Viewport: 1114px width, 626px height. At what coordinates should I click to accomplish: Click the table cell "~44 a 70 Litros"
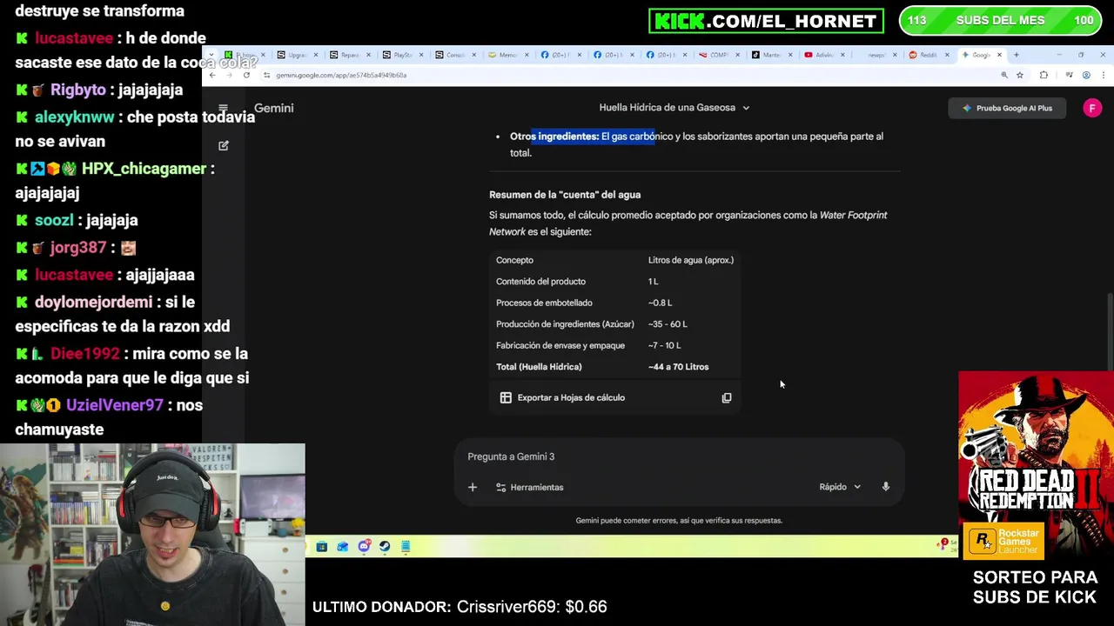point(678,367)
